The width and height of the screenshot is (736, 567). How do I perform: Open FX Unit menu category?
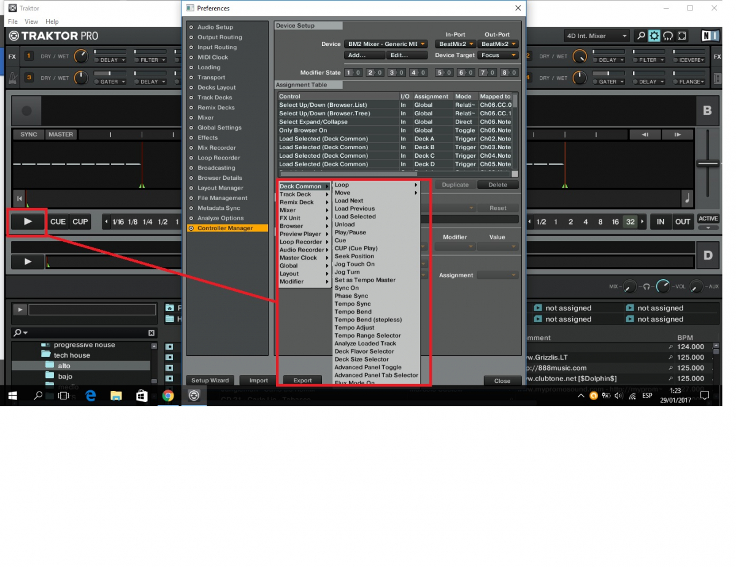(x=304, y=218)
